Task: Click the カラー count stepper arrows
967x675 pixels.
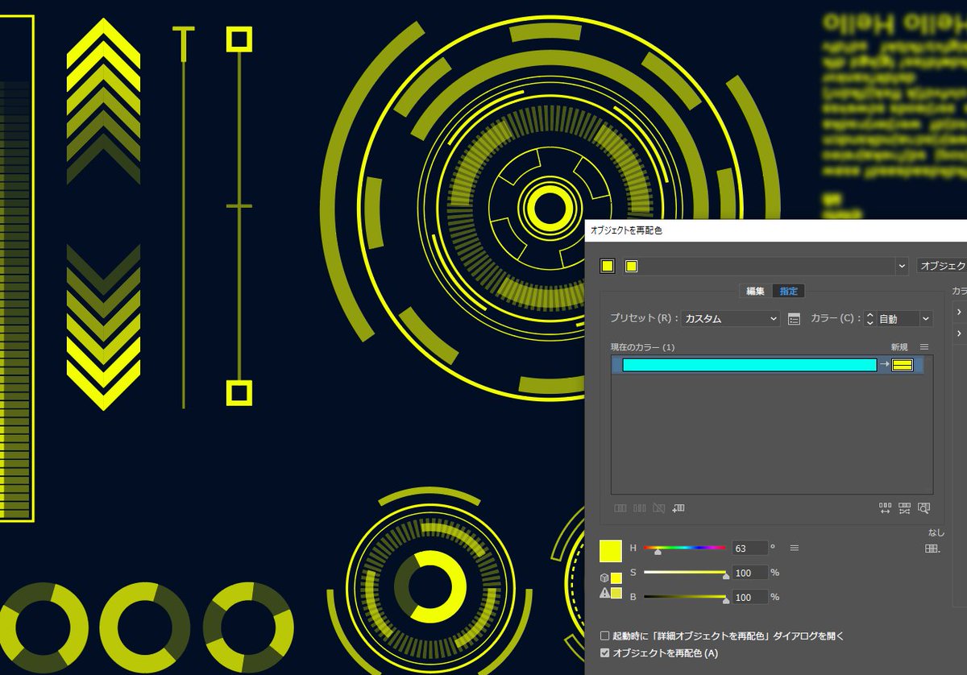Action: coord(869,319)
